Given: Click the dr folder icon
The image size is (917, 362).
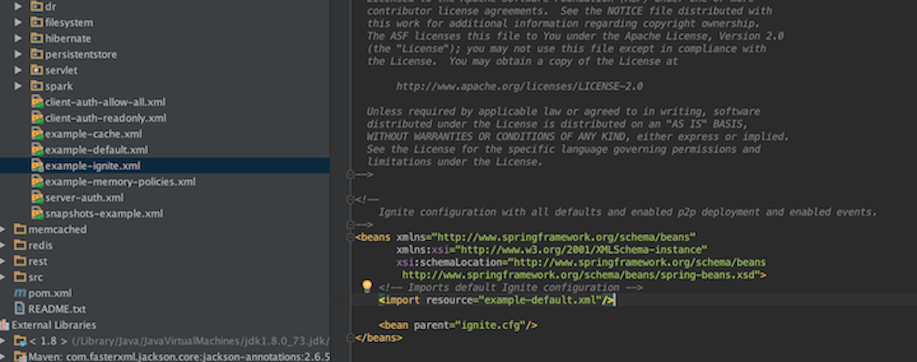Looking at the screenshot, I should [x=36, y=6].
